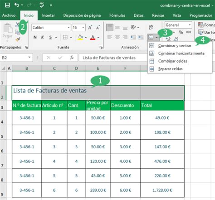Switch to the Vista tab
Image resolution: width=215 pixels, height=200 pixels.
click(x=177, y=15)
